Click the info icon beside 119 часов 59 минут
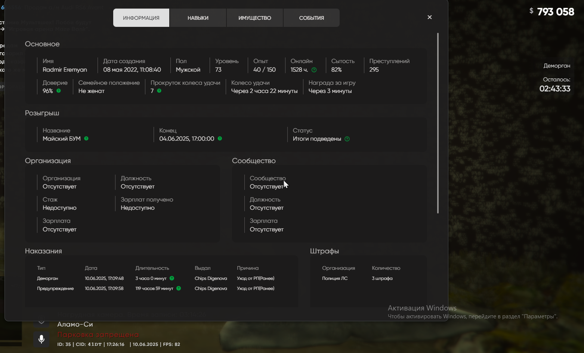Screen dimensions: 584x353 [x=179, y=288]
